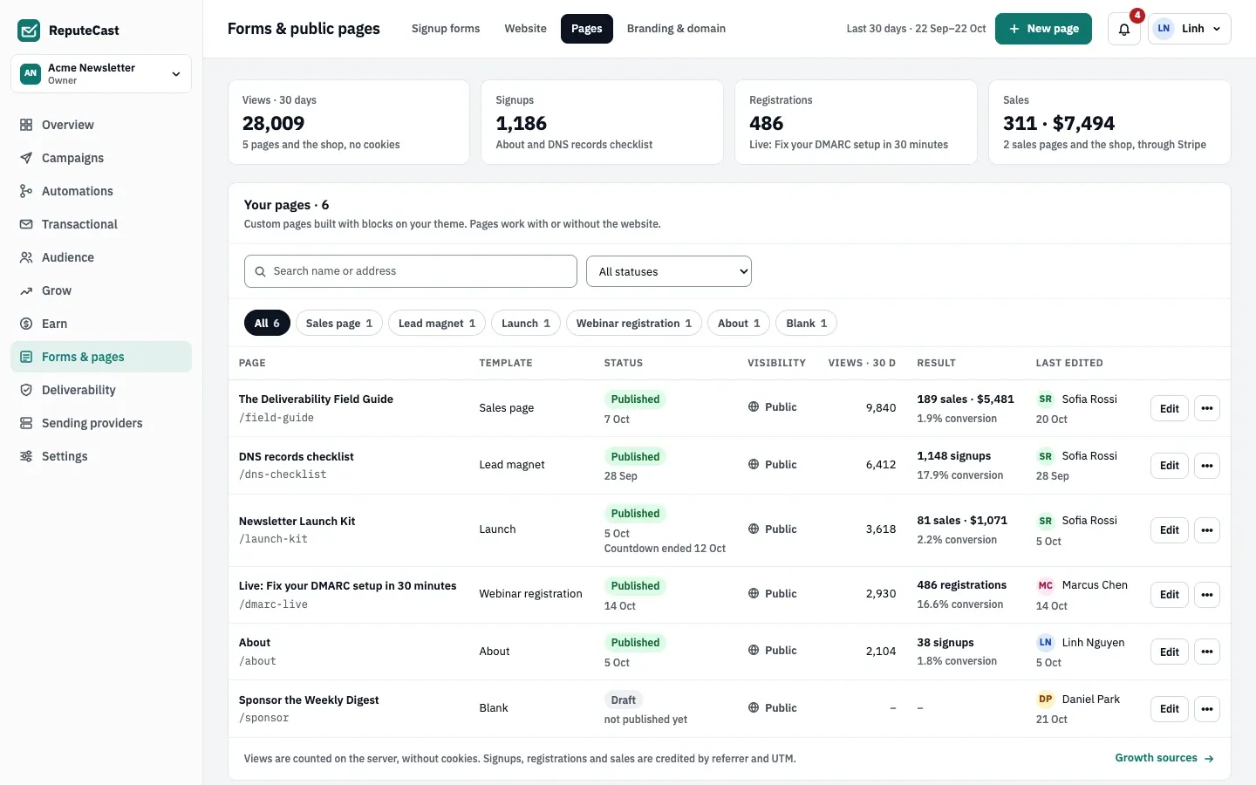Select the Pages tab
Image resolution: width=1256 pixels, height=785 pixels.
pyautogui.click(x=587, y=29)
